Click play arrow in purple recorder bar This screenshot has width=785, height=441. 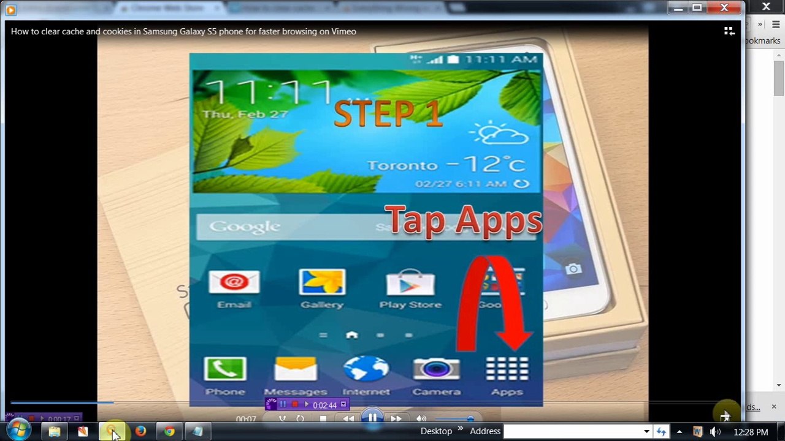point(307,404)
